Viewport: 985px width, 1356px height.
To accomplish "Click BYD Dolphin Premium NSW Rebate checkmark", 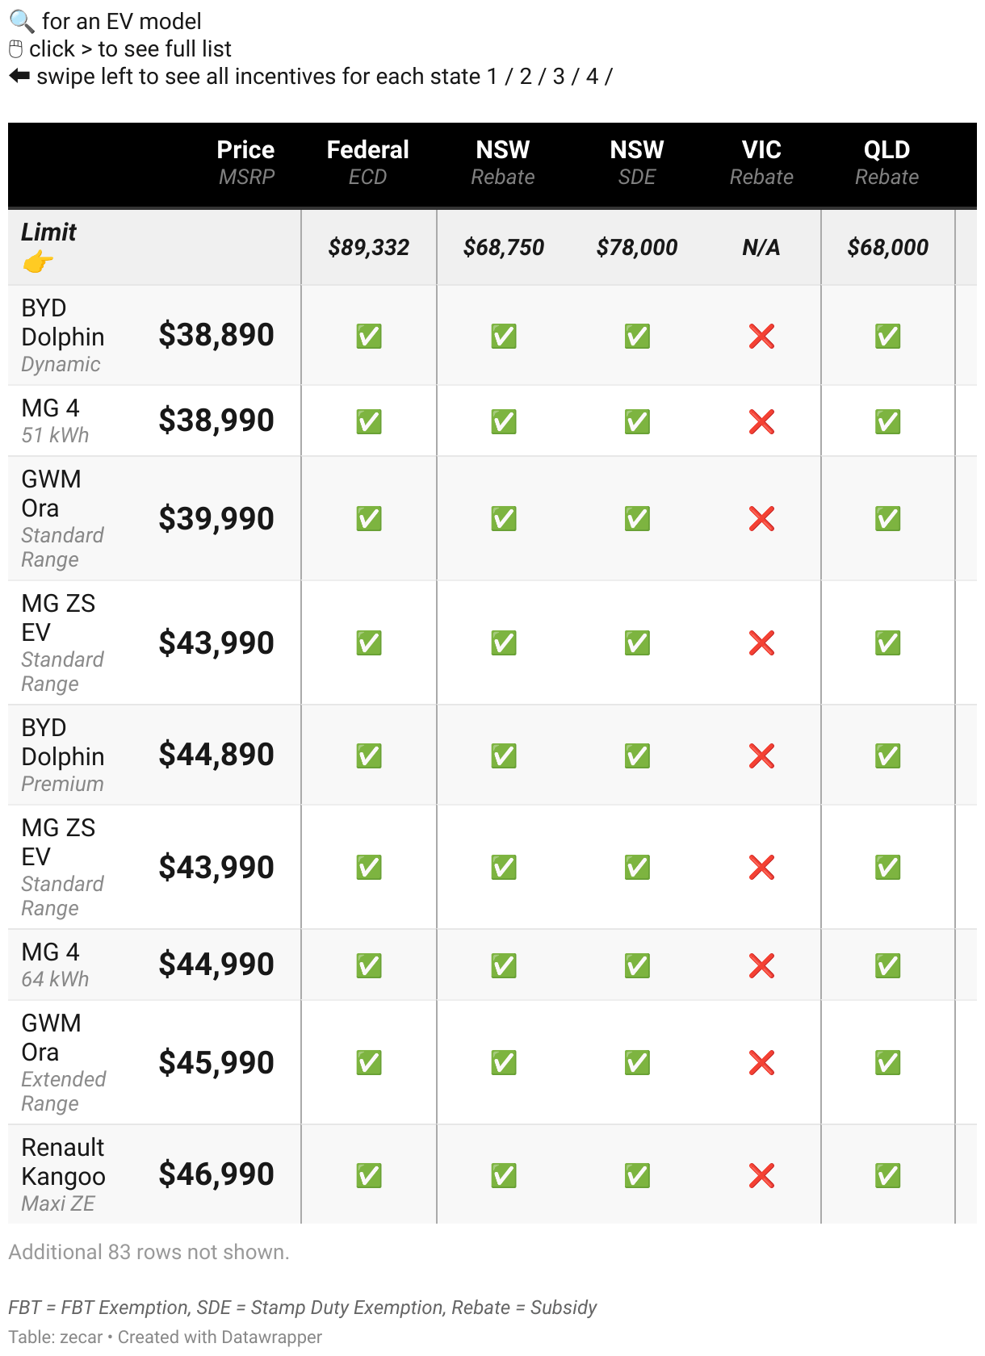I will (504, 755).
